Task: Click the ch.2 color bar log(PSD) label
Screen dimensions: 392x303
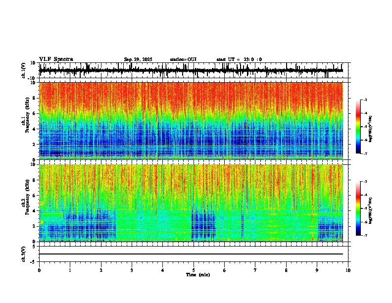Action: pyautogui.click(x=371, y=211)
